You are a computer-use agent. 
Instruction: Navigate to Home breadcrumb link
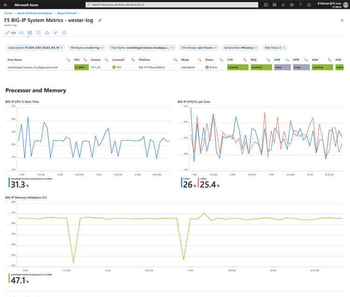click(x=8, y=13)
